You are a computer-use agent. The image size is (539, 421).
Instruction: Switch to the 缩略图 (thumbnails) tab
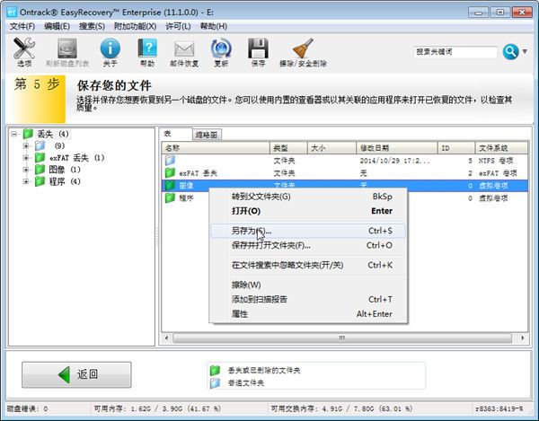click(207, 135)
